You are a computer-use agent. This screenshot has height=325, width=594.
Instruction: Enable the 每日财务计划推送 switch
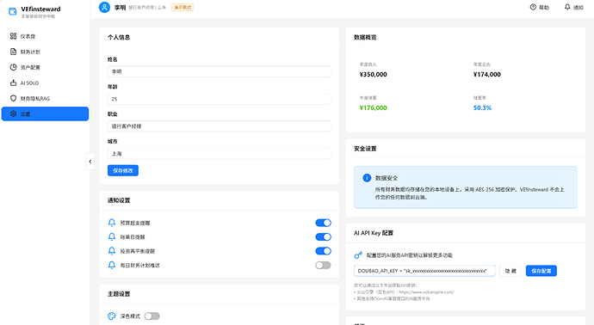click(x=323, y=265)
